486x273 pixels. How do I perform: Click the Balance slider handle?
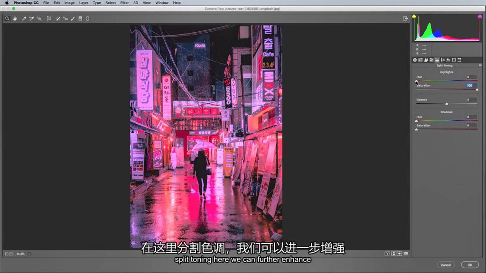[x=447, y=104]
